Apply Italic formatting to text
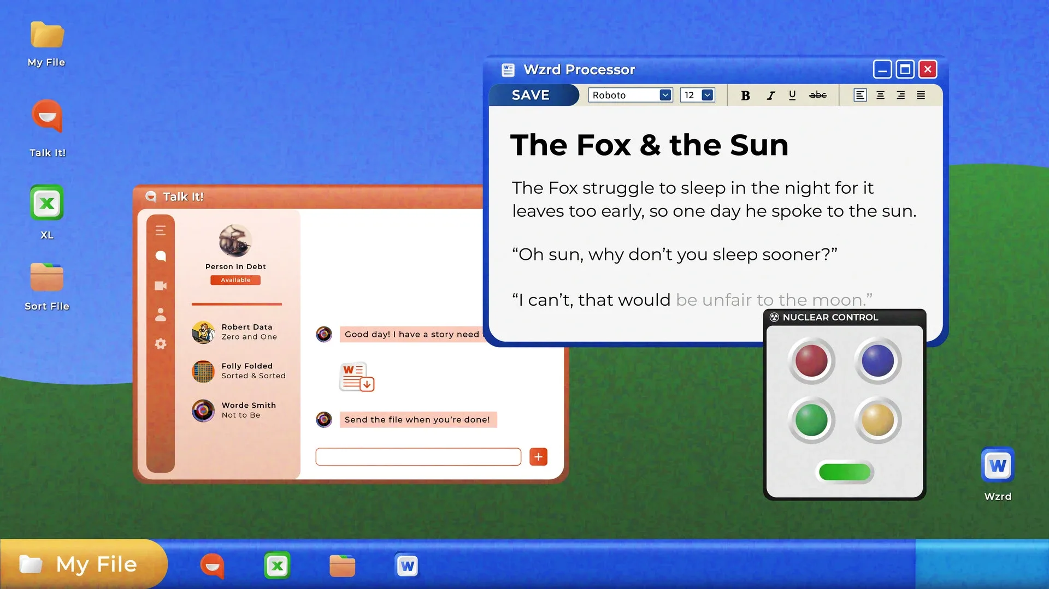This screenshot has height=589, width=1049. pyautogui.click(x=770, y=96)
